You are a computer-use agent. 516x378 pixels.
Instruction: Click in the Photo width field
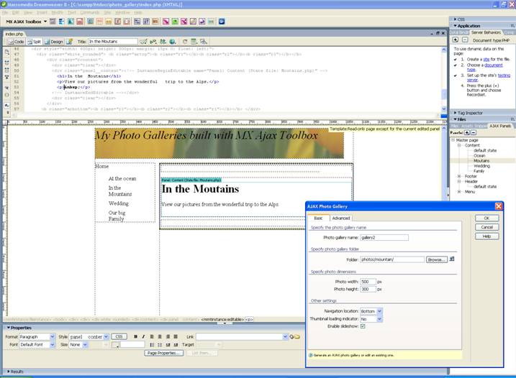coord(368,282)
